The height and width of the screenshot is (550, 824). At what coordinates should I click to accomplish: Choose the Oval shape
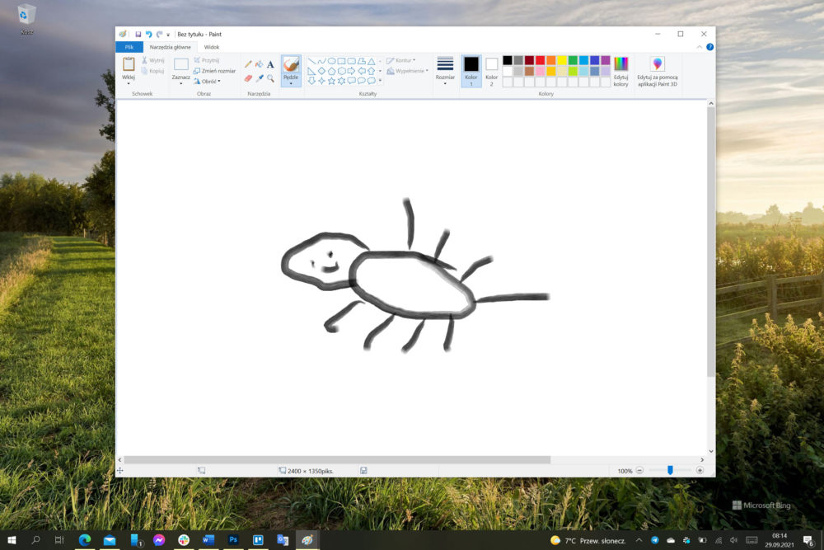click(x=331, y=61)
